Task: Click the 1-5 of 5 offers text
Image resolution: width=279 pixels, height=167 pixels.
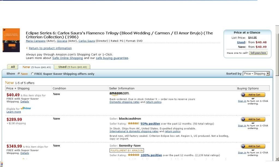Action: click(25, 83)
